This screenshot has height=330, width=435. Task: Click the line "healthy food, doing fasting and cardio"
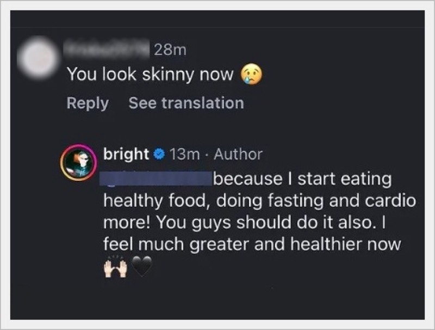coord(259,200)
